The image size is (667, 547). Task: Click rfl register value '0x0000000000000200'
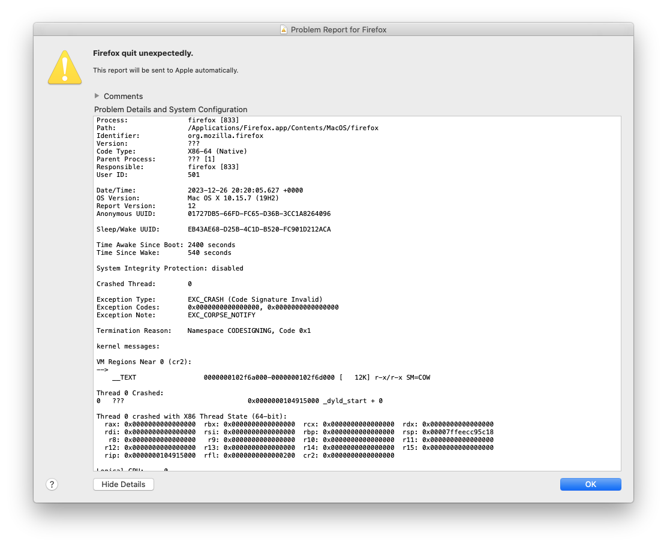coord(259,456)
